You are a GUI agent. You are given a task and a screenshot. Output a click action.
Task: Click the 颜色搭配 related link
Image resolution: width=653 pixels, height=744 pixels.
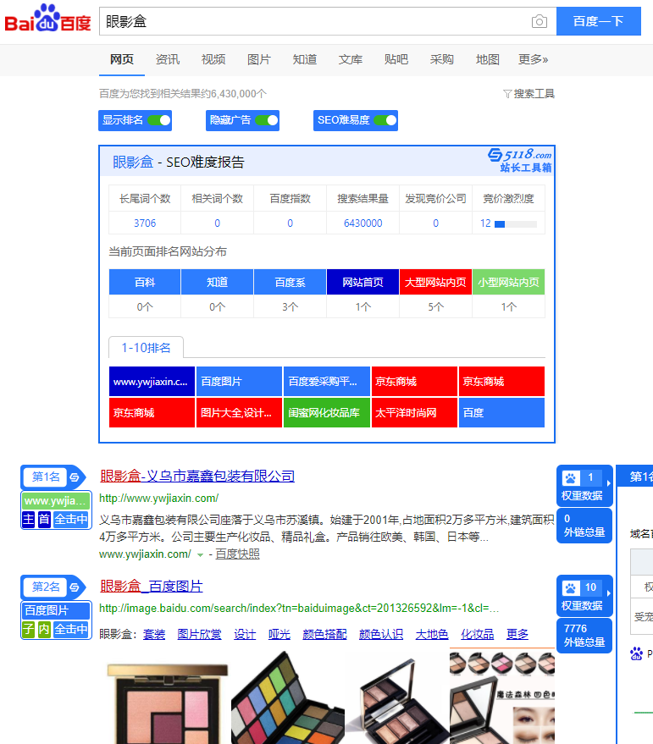pyautogui.click(x=325, y=635)
